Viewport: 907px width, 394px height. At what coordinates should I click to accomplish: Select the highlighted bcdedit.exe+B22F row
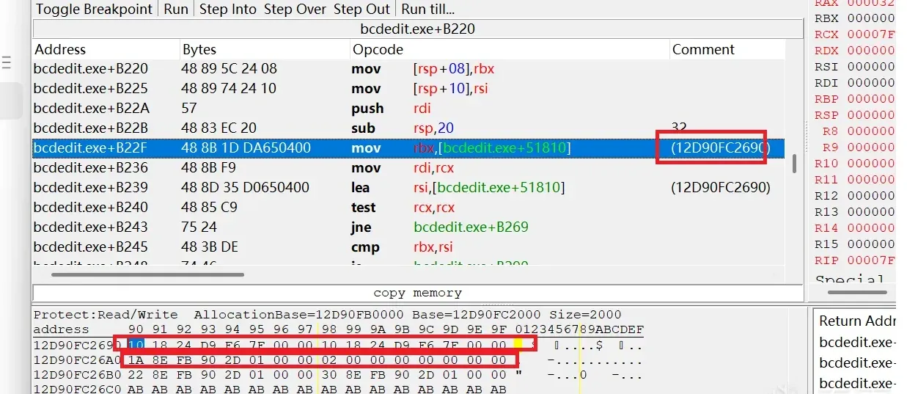(x=408, y=148)
